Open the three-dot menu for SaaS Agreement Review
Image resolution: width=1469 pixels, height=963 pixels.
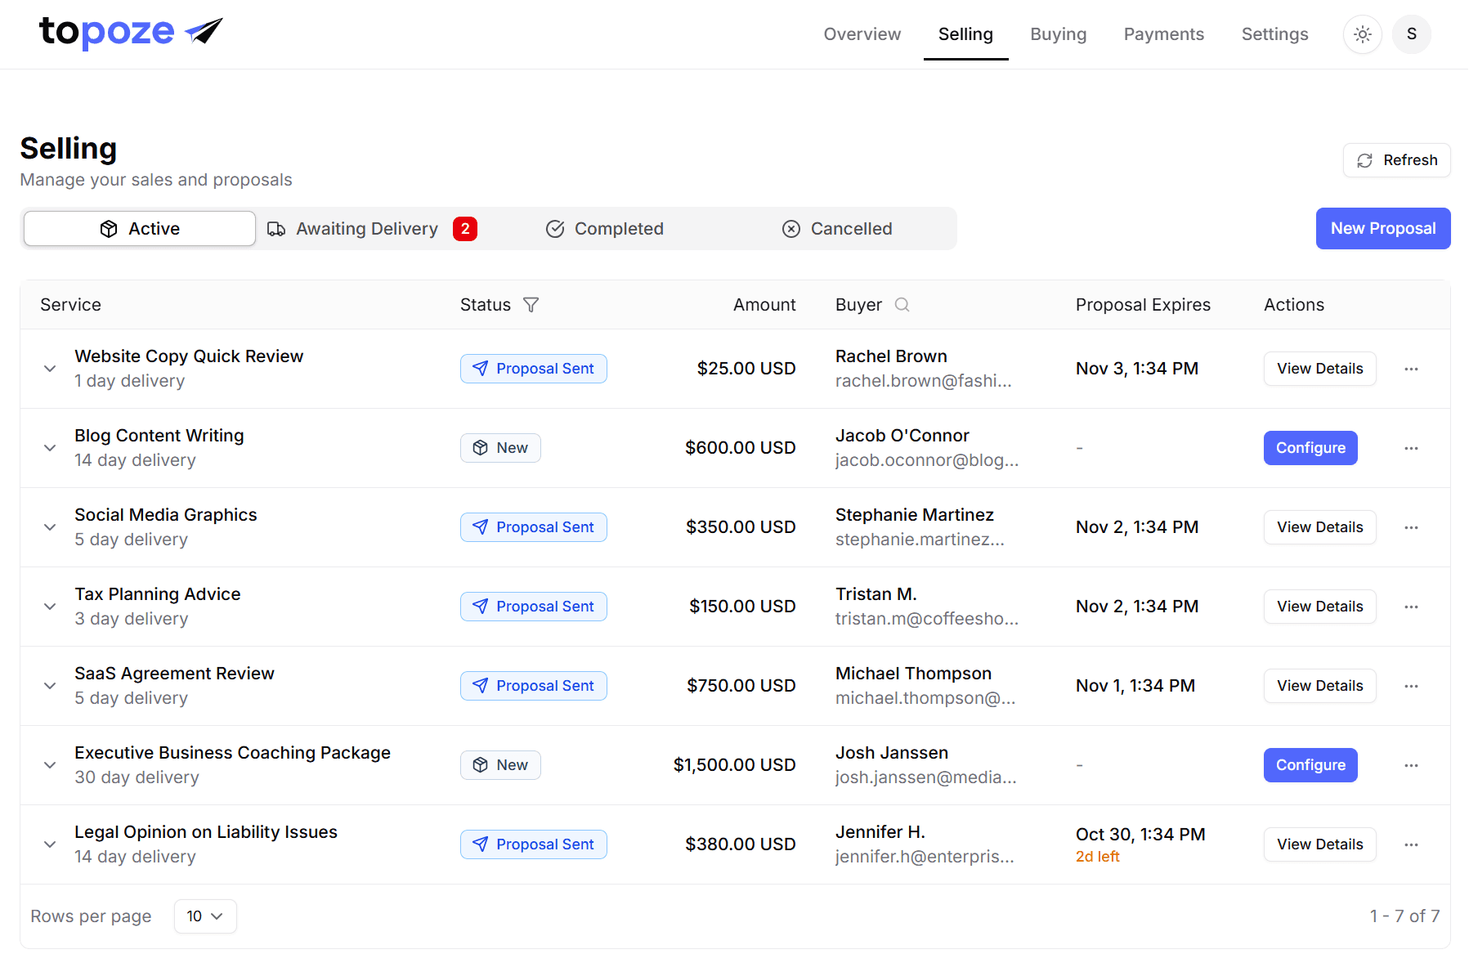(1411, 686)
